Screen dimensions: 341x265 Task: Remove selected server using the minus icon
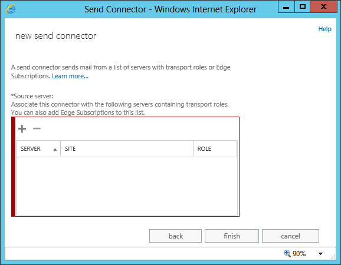(x=37, y=128)
